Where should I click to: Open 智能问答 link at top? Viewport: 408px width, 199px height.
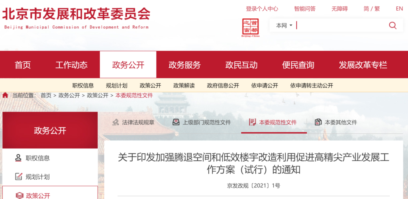pyautogui.click(x=305, y=9)
